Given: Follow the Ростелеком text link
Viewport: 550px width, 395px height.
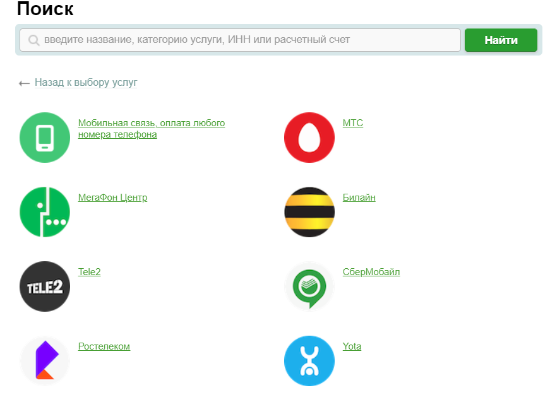Looking at the screenshot, I should coord(104,346).
